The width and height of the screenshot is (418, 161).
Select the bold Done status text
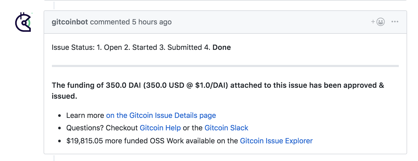(x=221, y=47)
